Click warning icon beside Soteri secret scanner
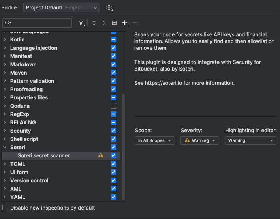 pyautogui.click(x=101, y=155)
